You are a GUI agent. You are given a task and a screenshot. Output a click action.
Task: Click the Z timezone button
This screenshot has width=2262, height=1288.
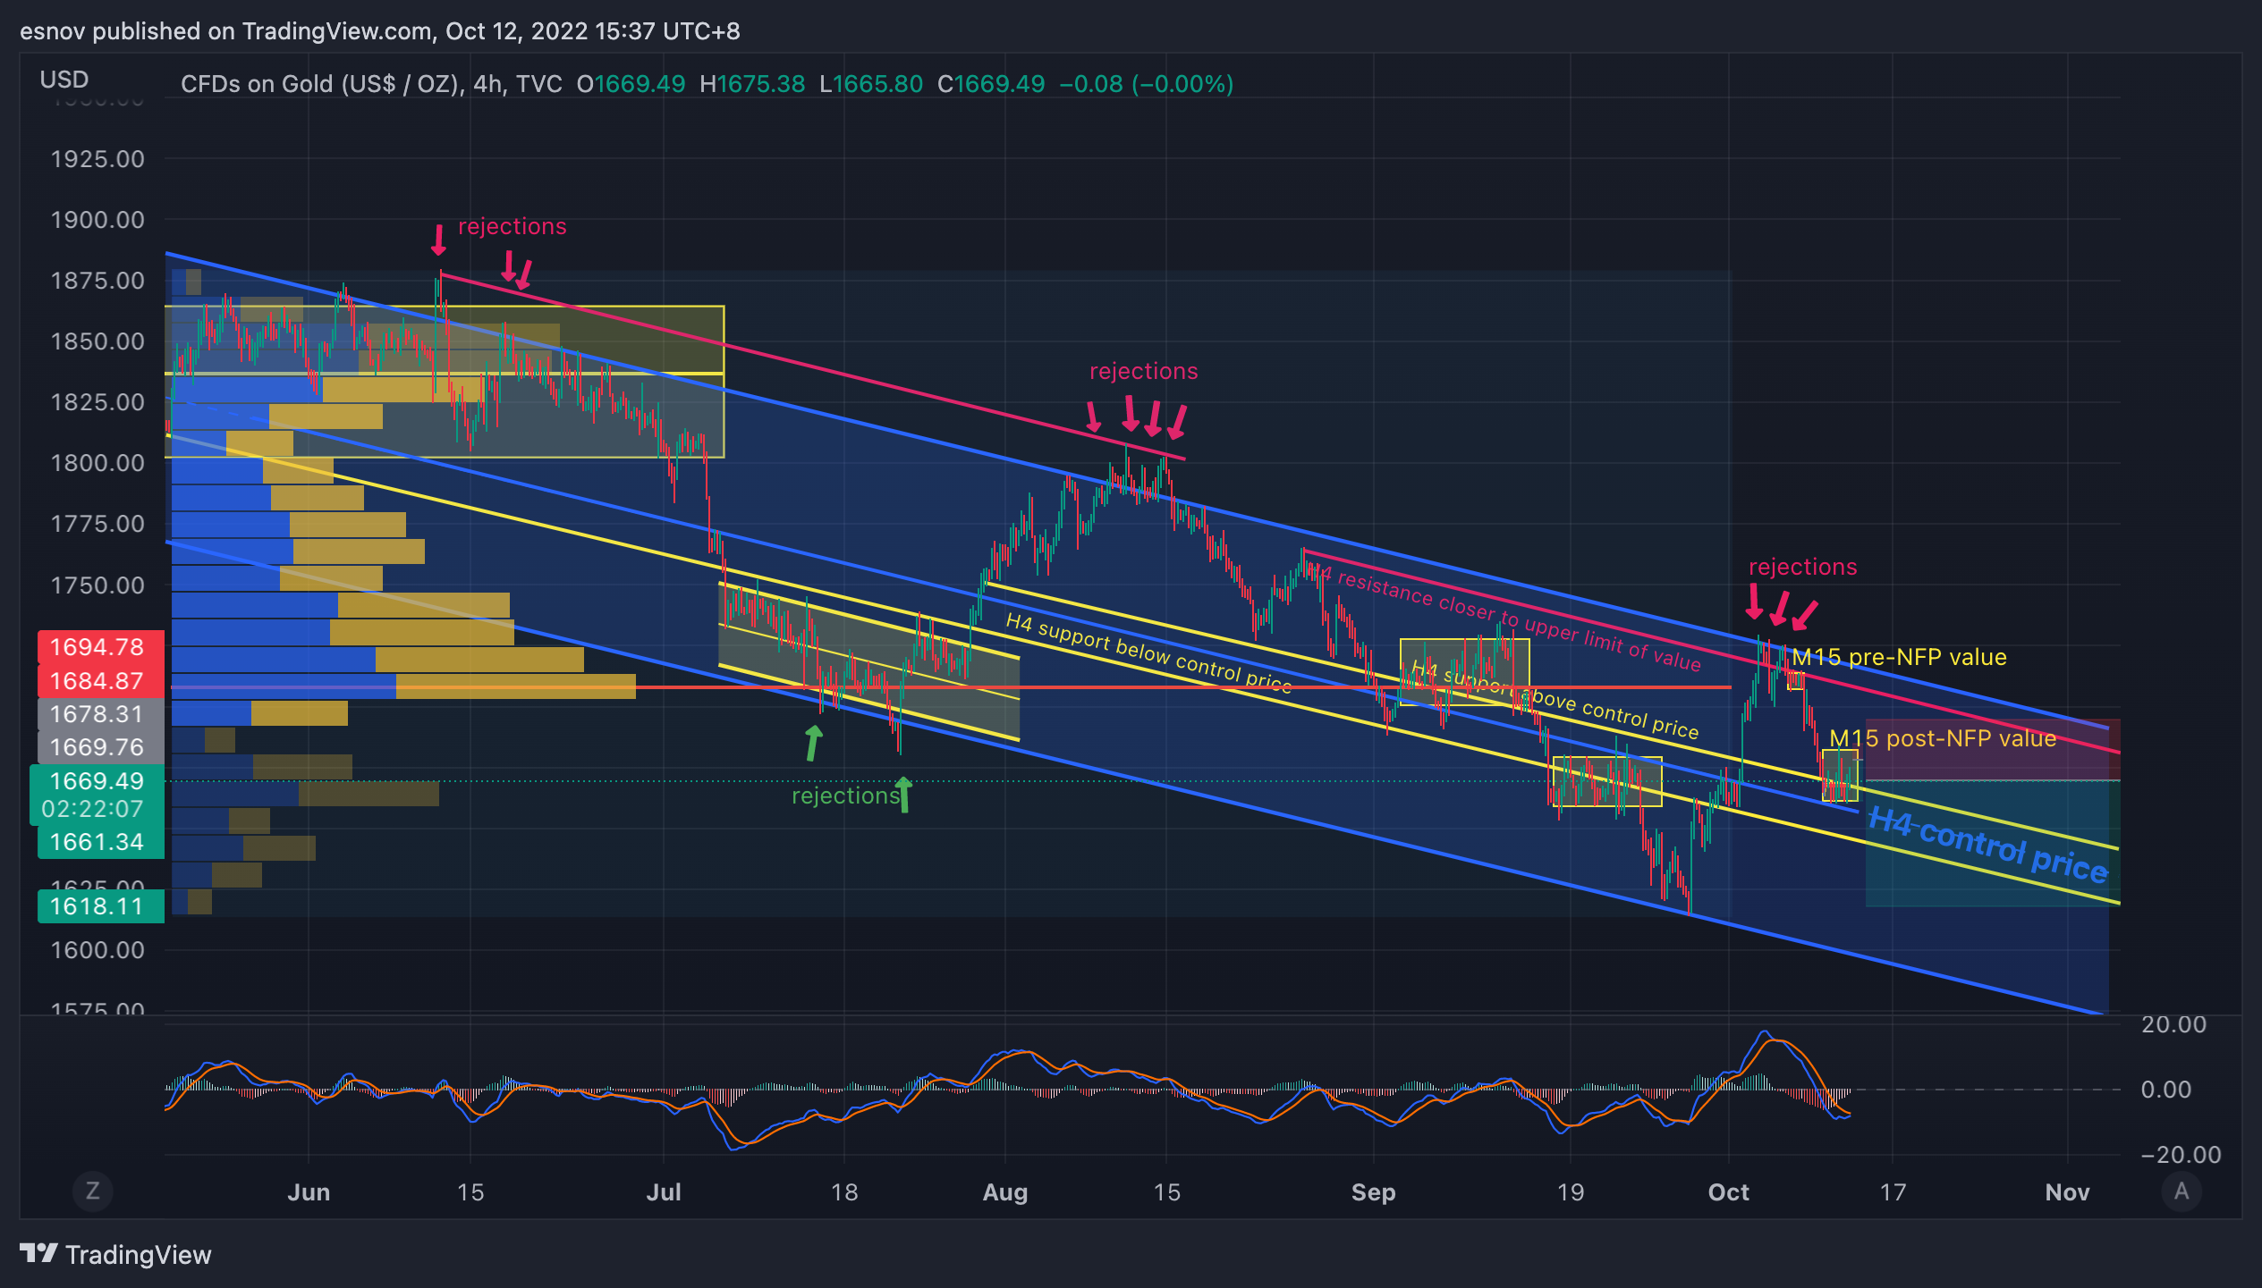click(x=92, y=1191)
